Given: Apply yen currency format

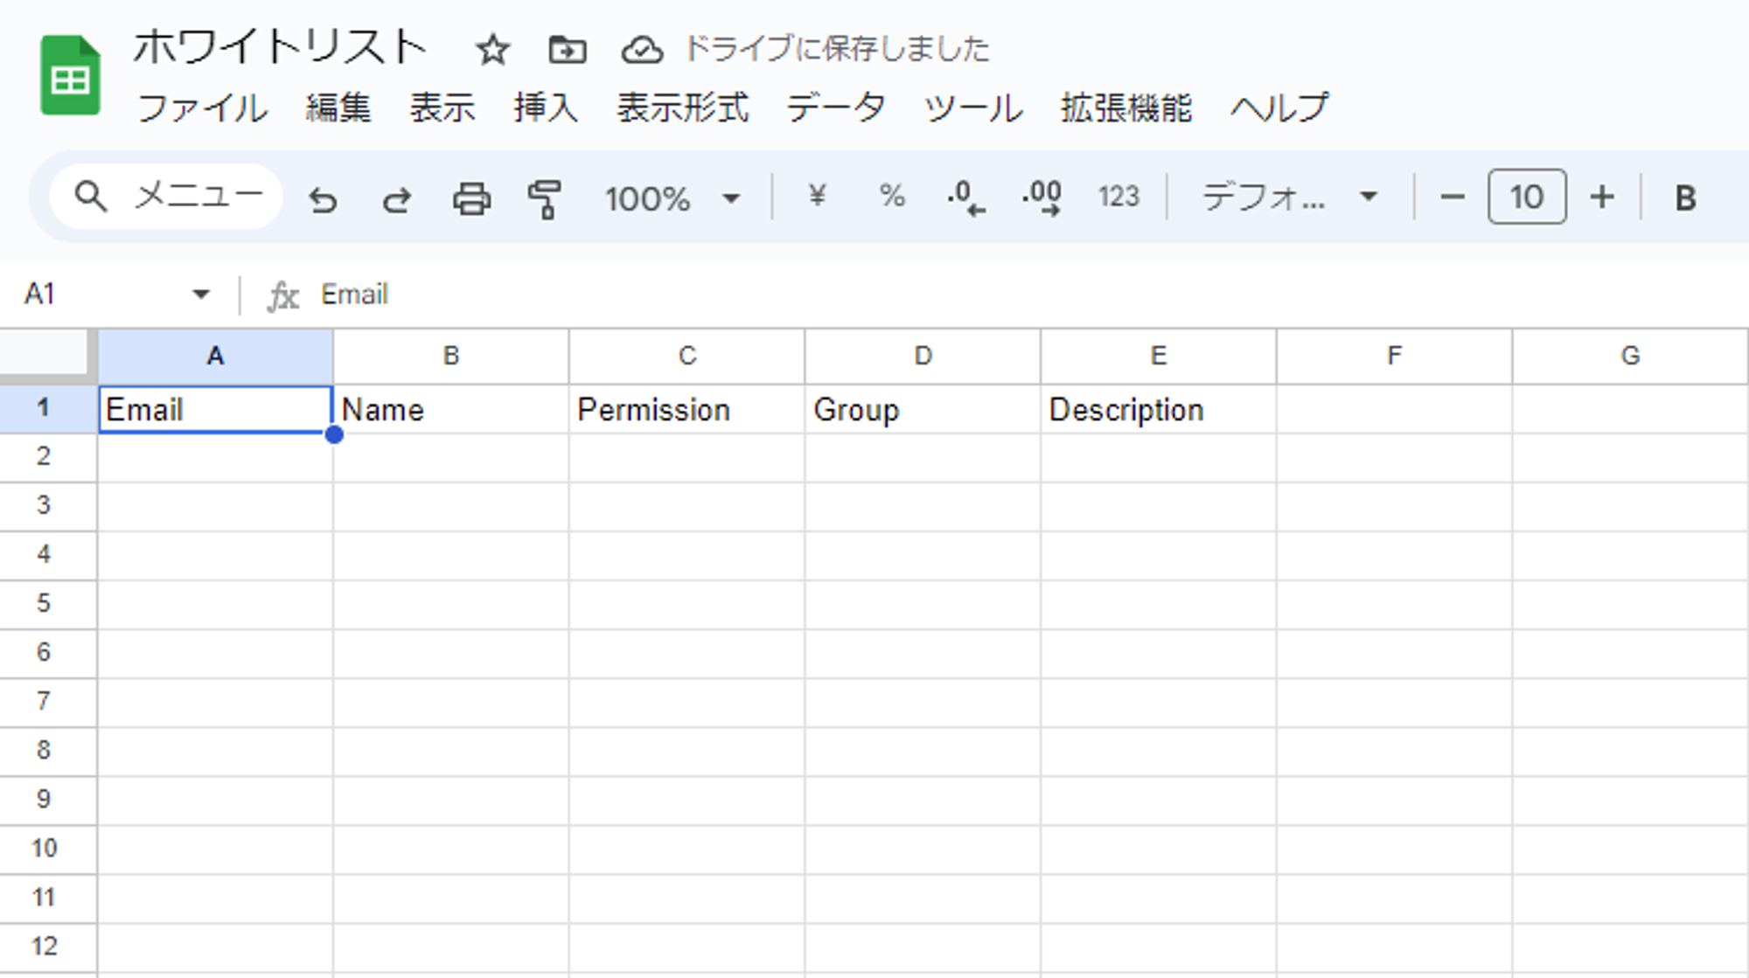Looking at the screenshot, I should pyautogui.click(x=817, y=196).
